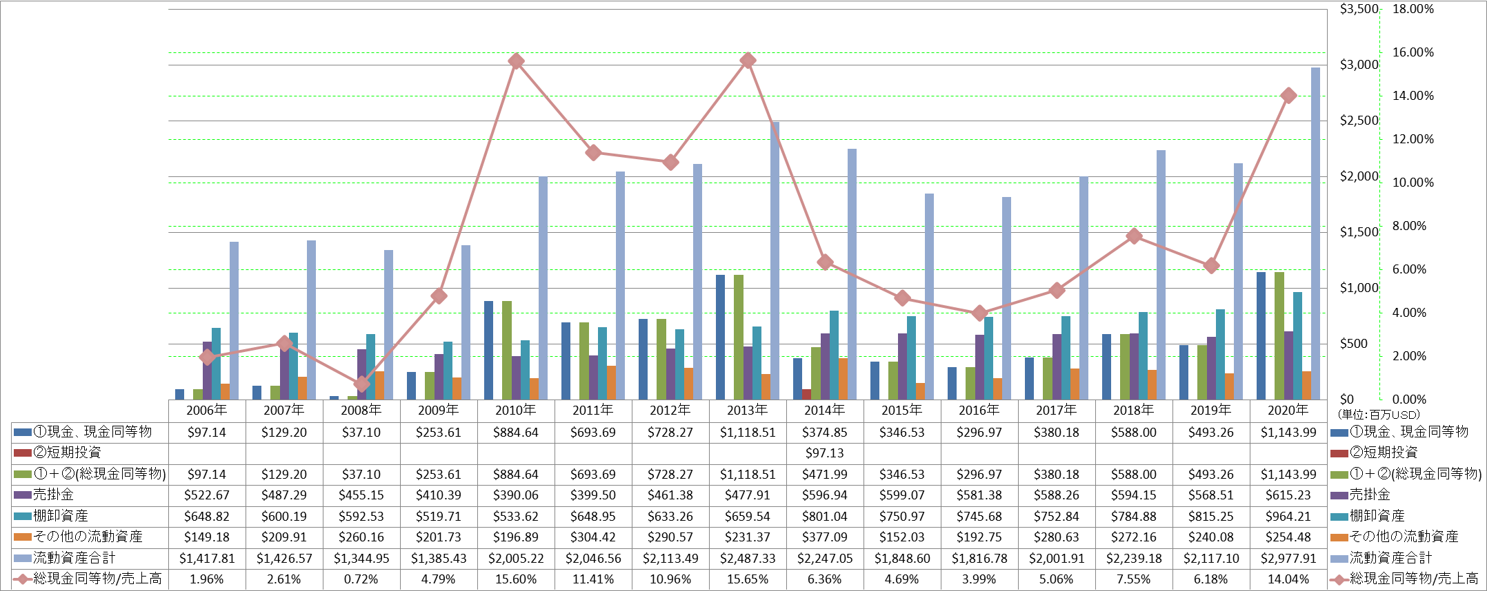The width and height of the screenshot is (1487, 591).
Task: Click left legend swatch for 棚卸資産
Action: tap(23, 516)
